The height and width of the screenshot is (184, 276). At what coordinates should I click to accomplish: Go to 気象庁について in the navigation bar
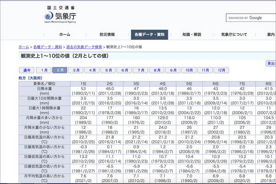(234, 34)
